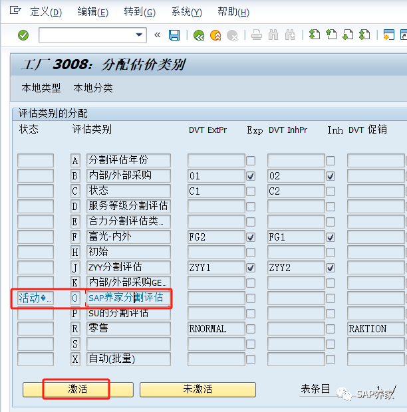This screenshot has height=412, width=407.
Task: Open the 系统(Y) menu
Action: 187,12
